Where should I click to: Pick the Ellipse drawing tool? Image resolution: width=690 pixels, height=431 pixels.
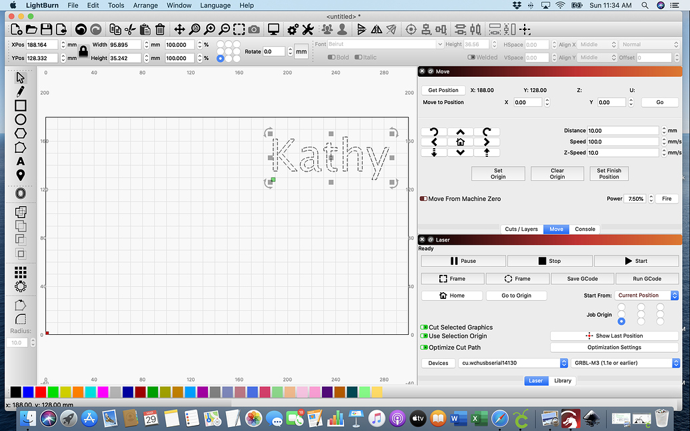point(21,119)
